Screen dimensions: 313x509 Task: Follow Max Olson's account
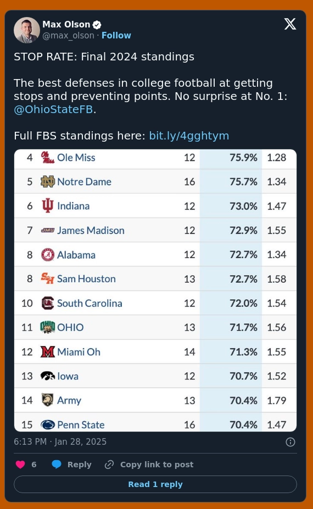point(116,35)
